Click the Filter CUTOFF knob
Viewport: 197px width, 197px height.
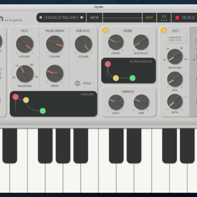point(115,42)
